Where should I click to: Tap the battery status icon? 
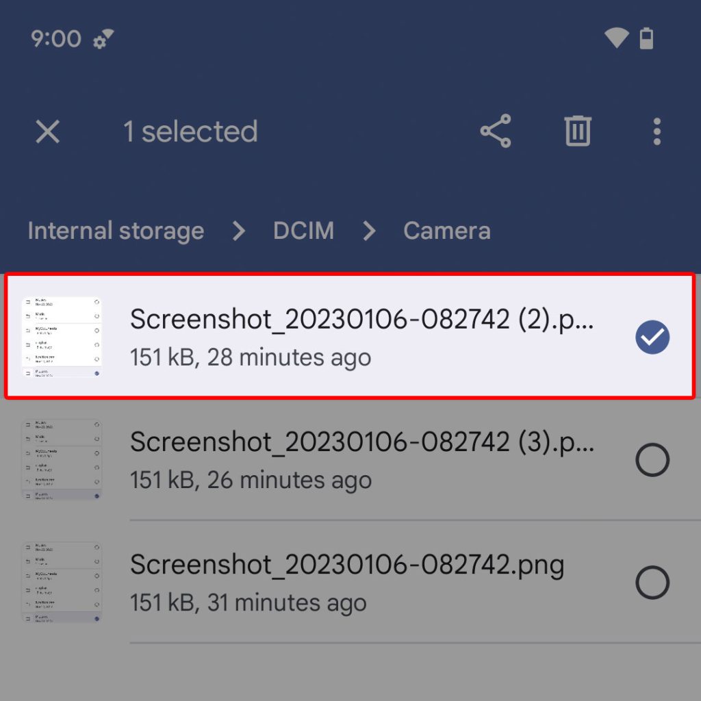(646, 38)
